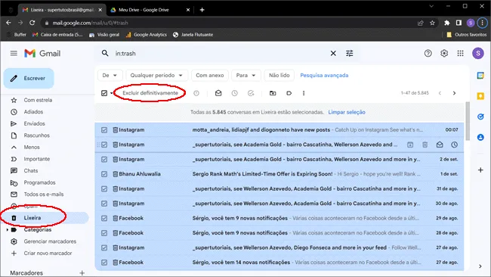This screenshot has height=277, width=491.
Task: Open Google Keep side panel icon
Action: pyautogui.click(x=480, y=96)
